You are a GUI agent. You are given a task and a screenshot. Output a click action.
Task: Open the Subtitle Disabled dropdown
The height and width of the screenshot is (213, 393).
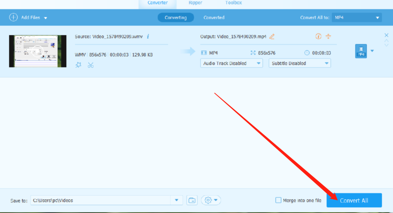tap(299, 63)
